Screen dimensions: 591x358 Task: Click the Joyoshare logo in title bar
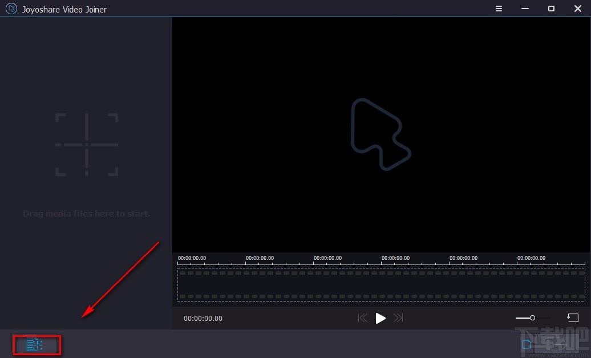click(x=11, y=9)
